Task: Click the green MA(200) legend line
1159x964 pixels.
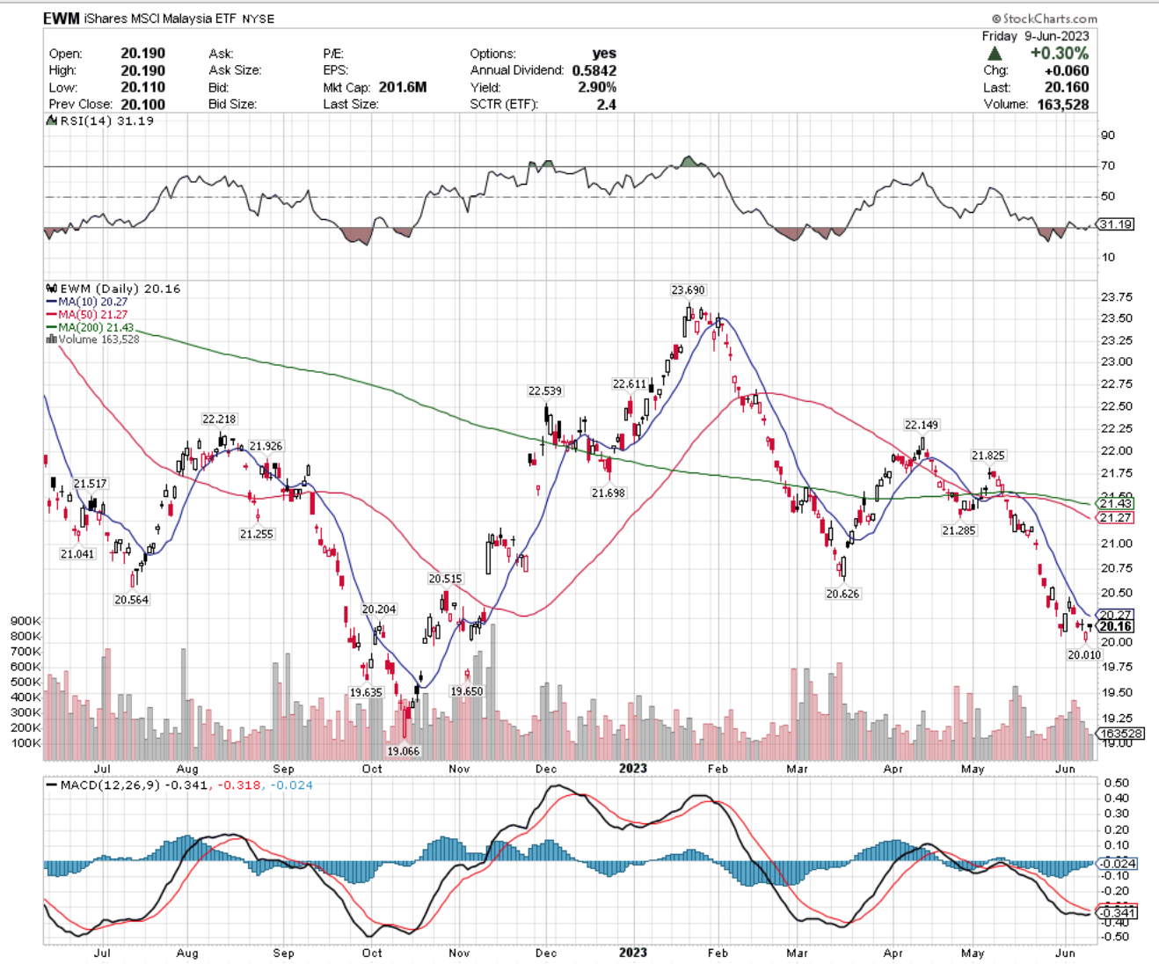Action: [51, 327]
